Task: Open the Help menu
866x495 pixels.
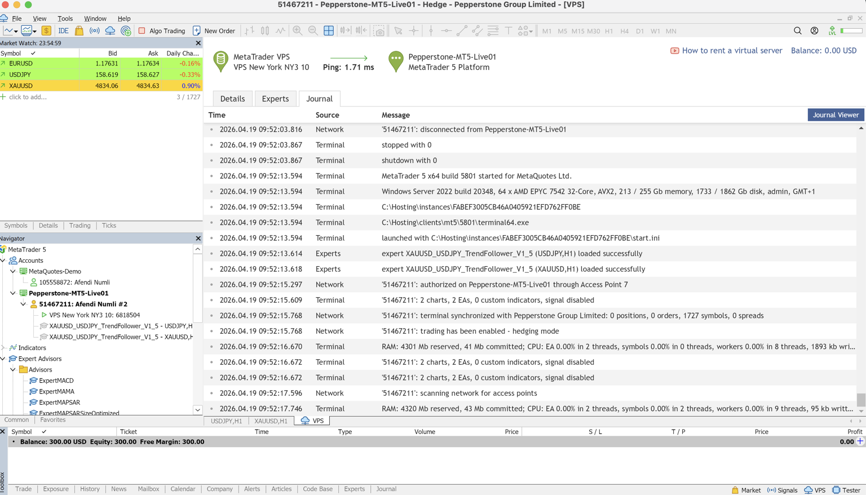Action: [x=124, y=19]
